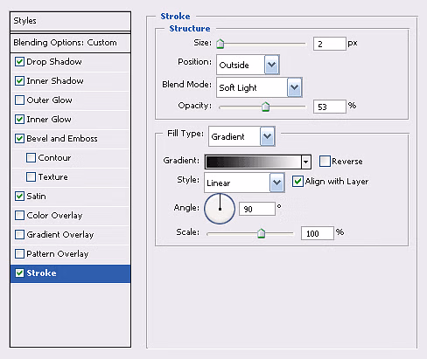Viewport: 427px width, 359px height.
Task: Open the Styles section
Action: pyautogui.click(x=70, y=21)
